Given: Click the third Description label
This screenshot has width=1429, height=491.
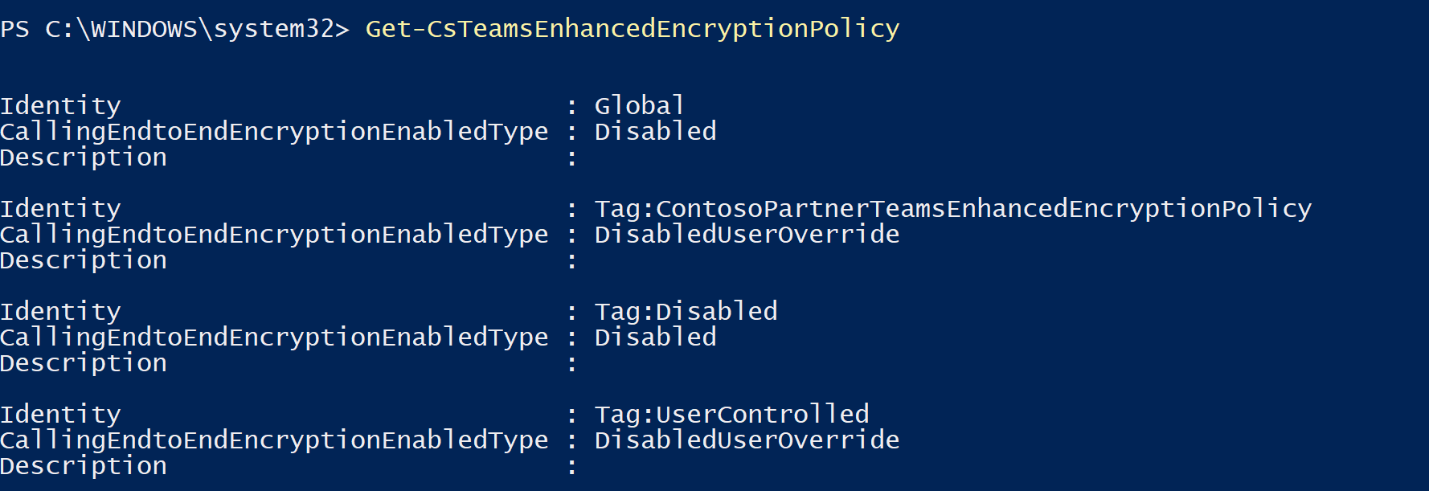Looking at the screenshot, I should (84, 363).
